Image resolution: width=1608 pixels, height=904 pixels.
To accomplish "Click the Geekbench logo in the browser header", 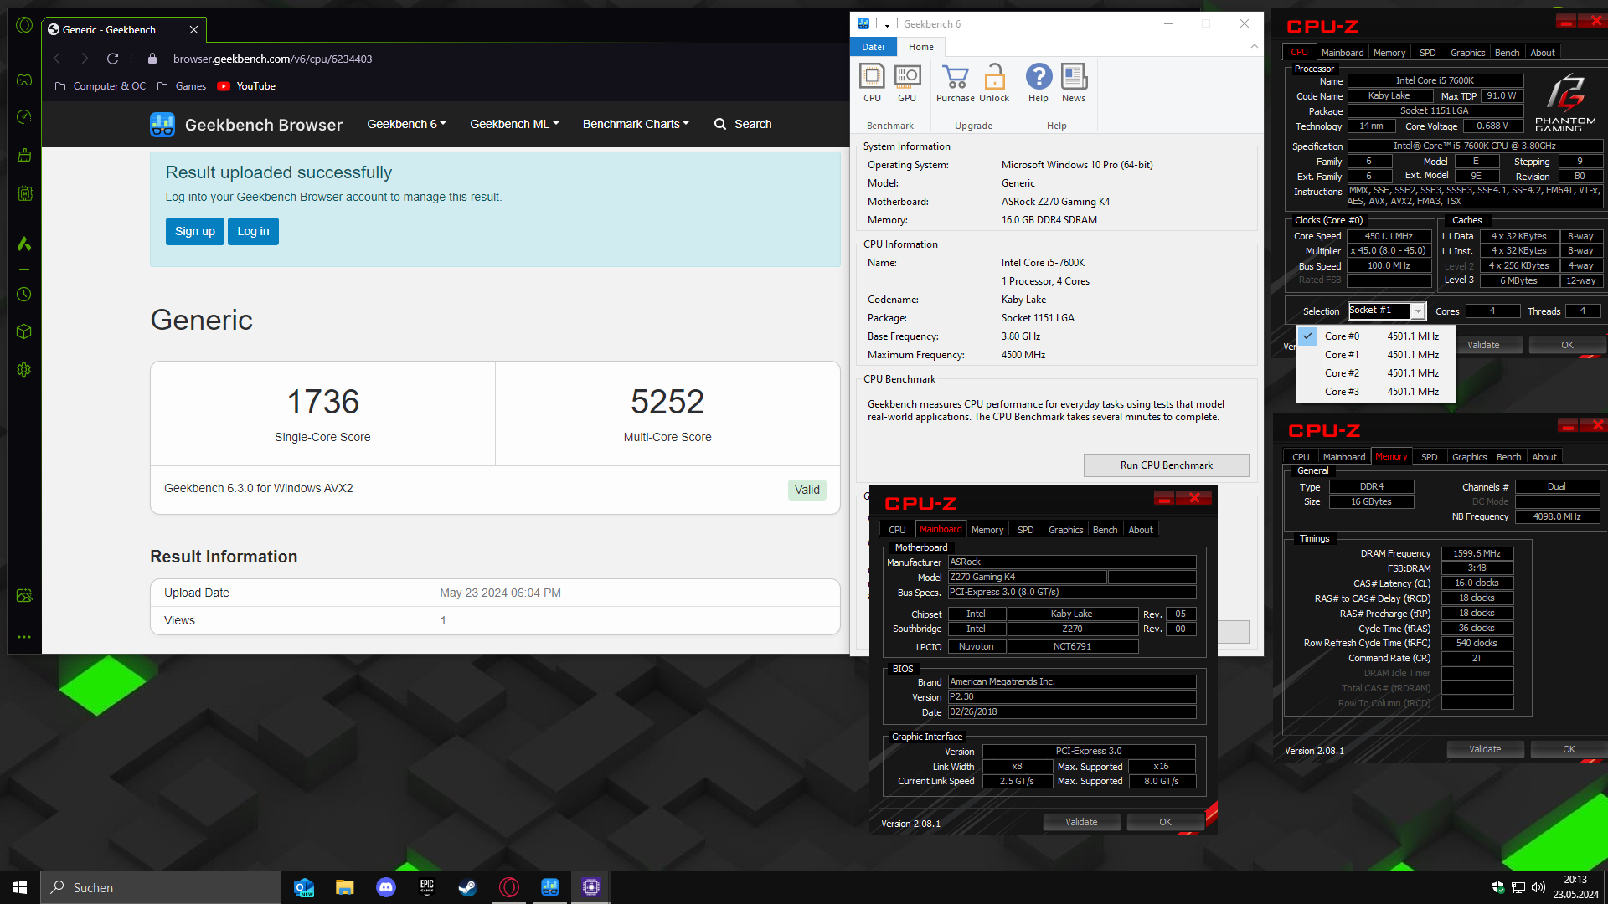I will pyautogui.click(x=162, y=125).
